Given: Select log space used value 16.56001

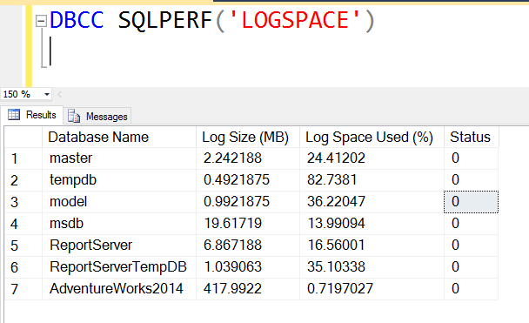Looking at the screenshot, I should coord(372,246).
